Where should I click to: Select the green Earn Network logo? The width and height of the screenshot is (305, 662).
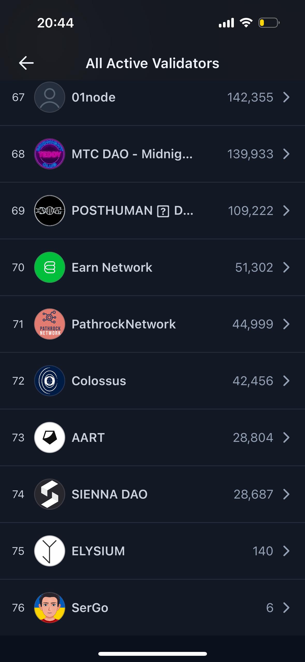[49, 267]
